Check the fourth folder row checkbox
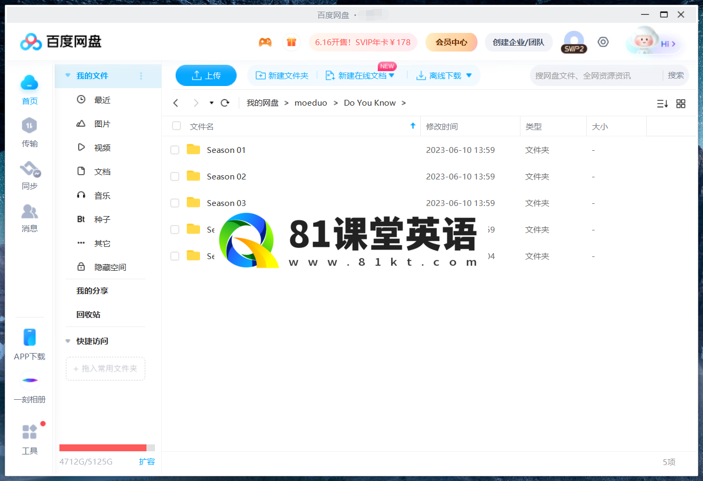This screenshot has width=703, height=481. click(175, 230)
